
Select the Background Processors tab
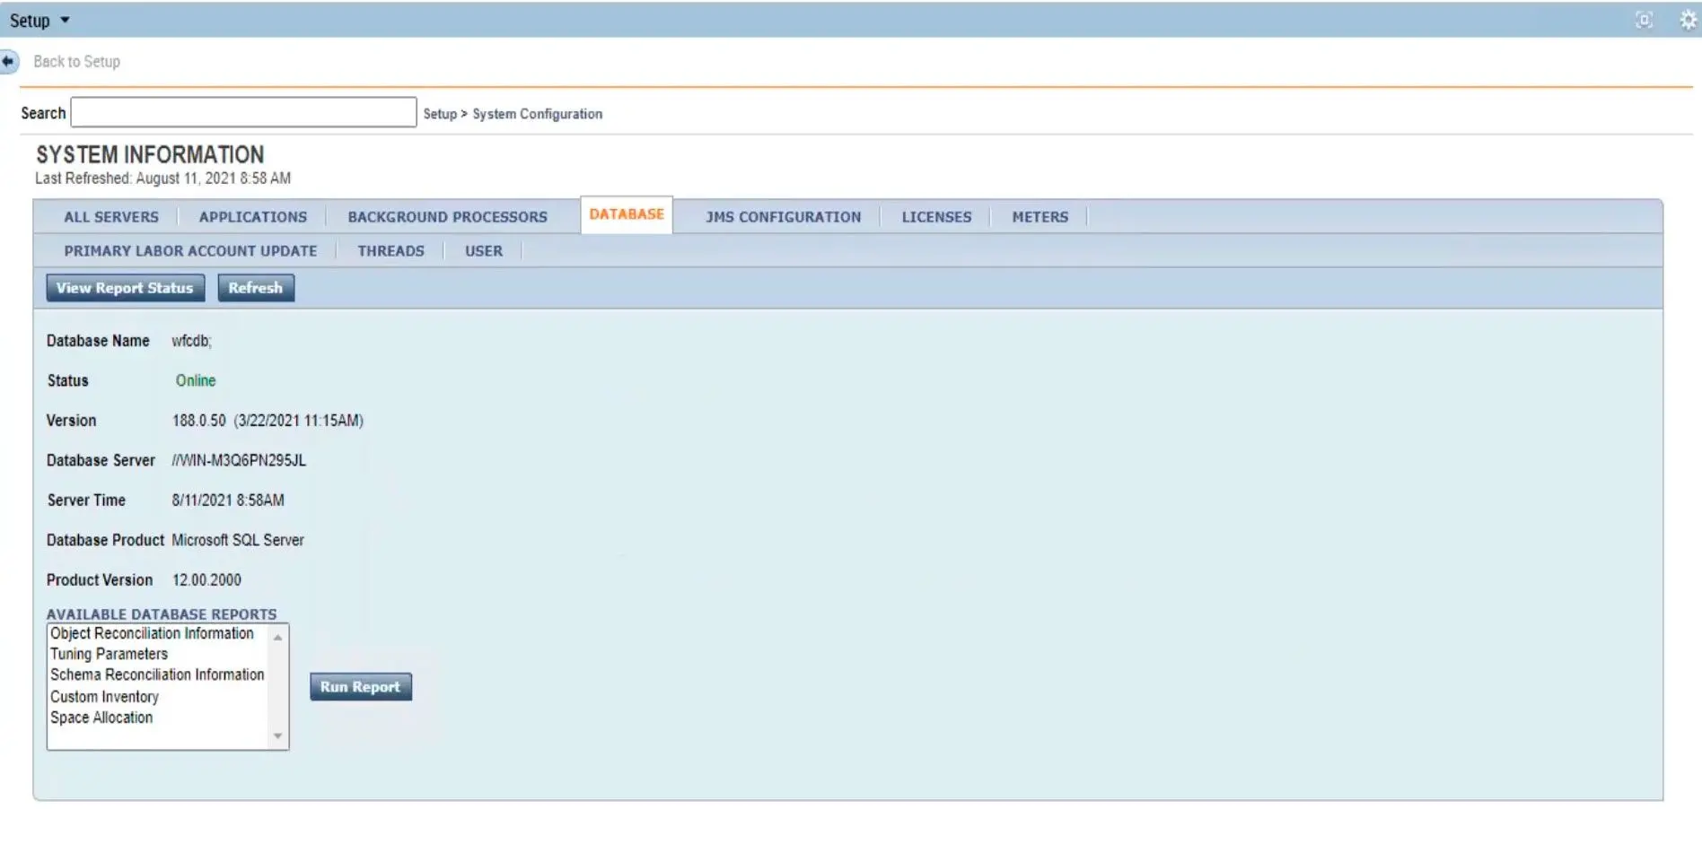447,217
